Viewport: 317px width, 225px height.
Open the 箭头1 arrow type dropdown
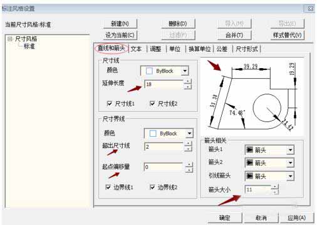tap(290, 150)
